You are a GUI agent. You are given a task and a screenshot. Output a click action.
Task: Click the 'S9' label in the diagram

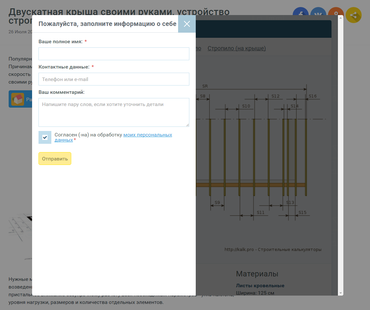(217, 203)
